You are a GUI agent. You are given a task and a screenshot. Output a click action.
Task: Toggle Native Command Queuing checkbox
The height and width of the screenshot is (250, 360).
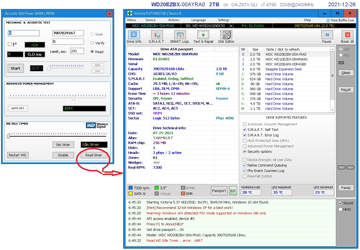pyautogui.click(x=244, y=165)
